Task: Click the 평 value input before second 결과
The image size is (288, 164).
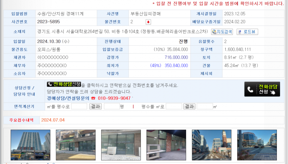Action: click(174, 106)
